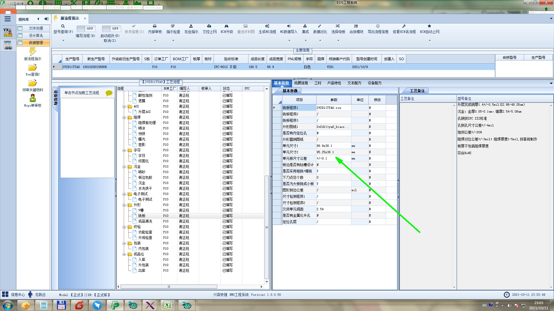
Task: Click the 文控上网 cloud icon
Action: pyautogui.click(x=209, y=26)
